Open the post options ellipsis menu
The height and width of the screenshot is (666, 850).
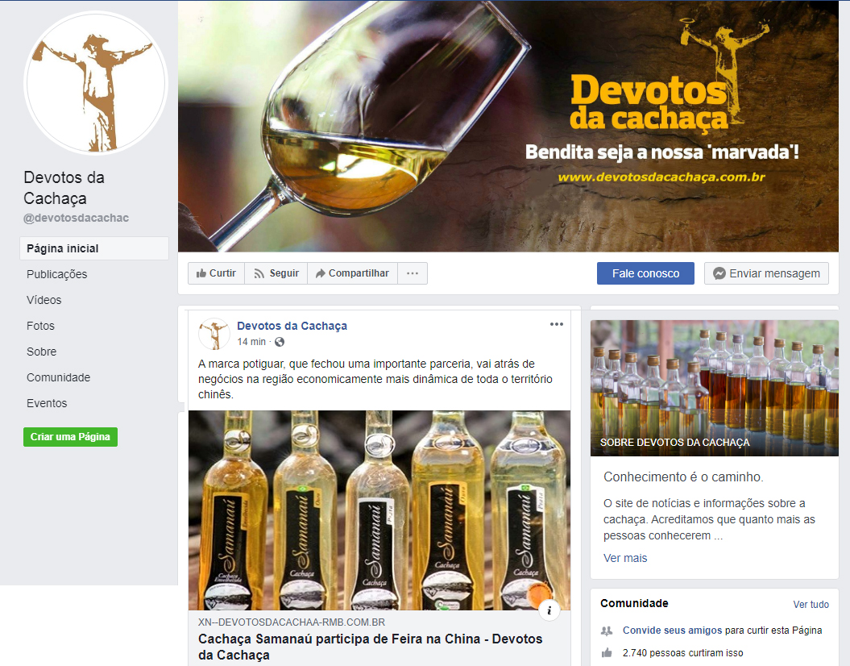[x=557, y=324]
